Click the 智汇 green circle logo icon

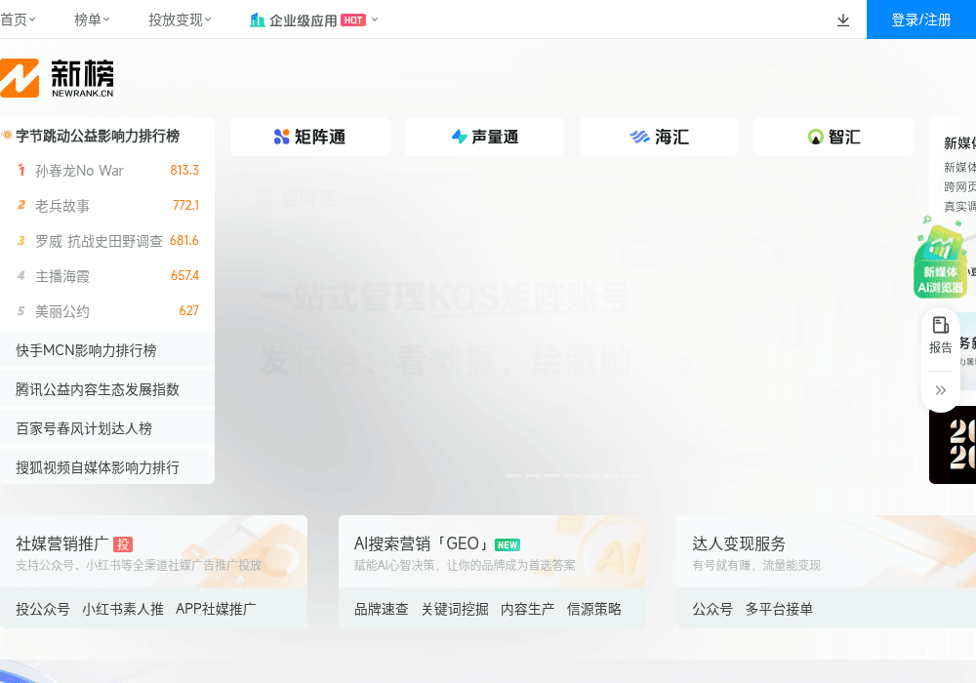815,137
